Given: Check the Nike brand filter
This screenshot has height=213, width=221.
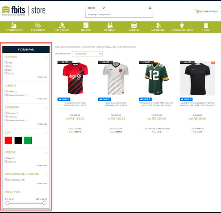Looking at the screenshot, I should (6, 158).
